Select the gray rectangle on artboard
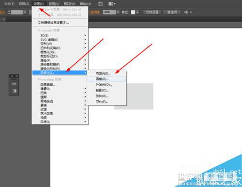The height and width of the screenshot is (187, 242). click(140, 96)
